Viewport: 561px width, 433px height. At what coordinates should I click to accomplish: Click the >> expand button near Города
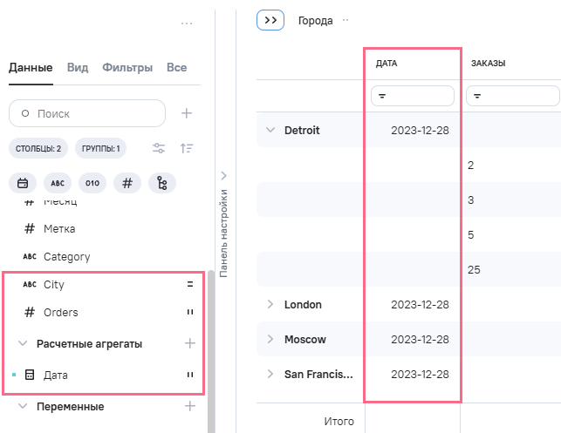coord(270,20)
